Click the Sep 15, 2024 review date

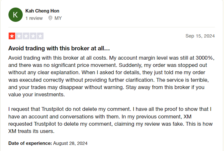[200, 36]
